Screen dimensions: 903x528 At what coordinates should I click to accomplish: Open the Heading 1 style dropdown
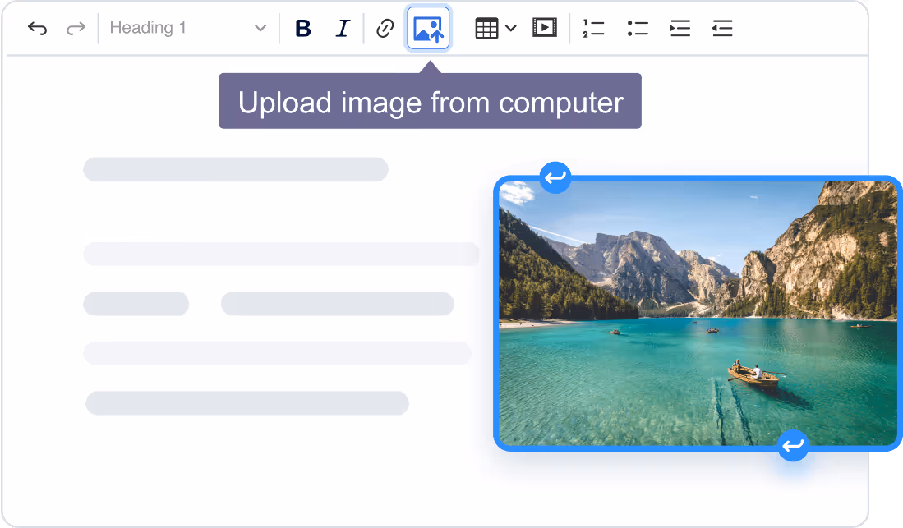[x=188, y=29]
